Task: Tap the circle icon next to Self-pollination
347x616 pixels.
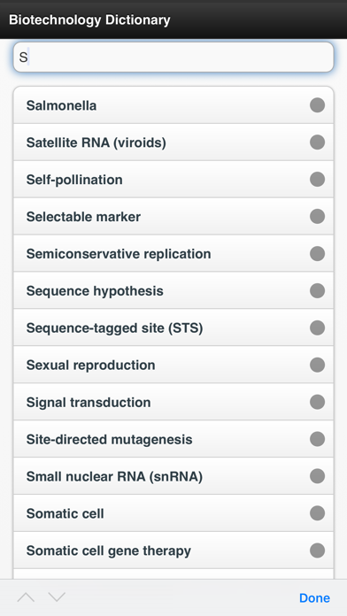Action: click(x=317, y=179)
